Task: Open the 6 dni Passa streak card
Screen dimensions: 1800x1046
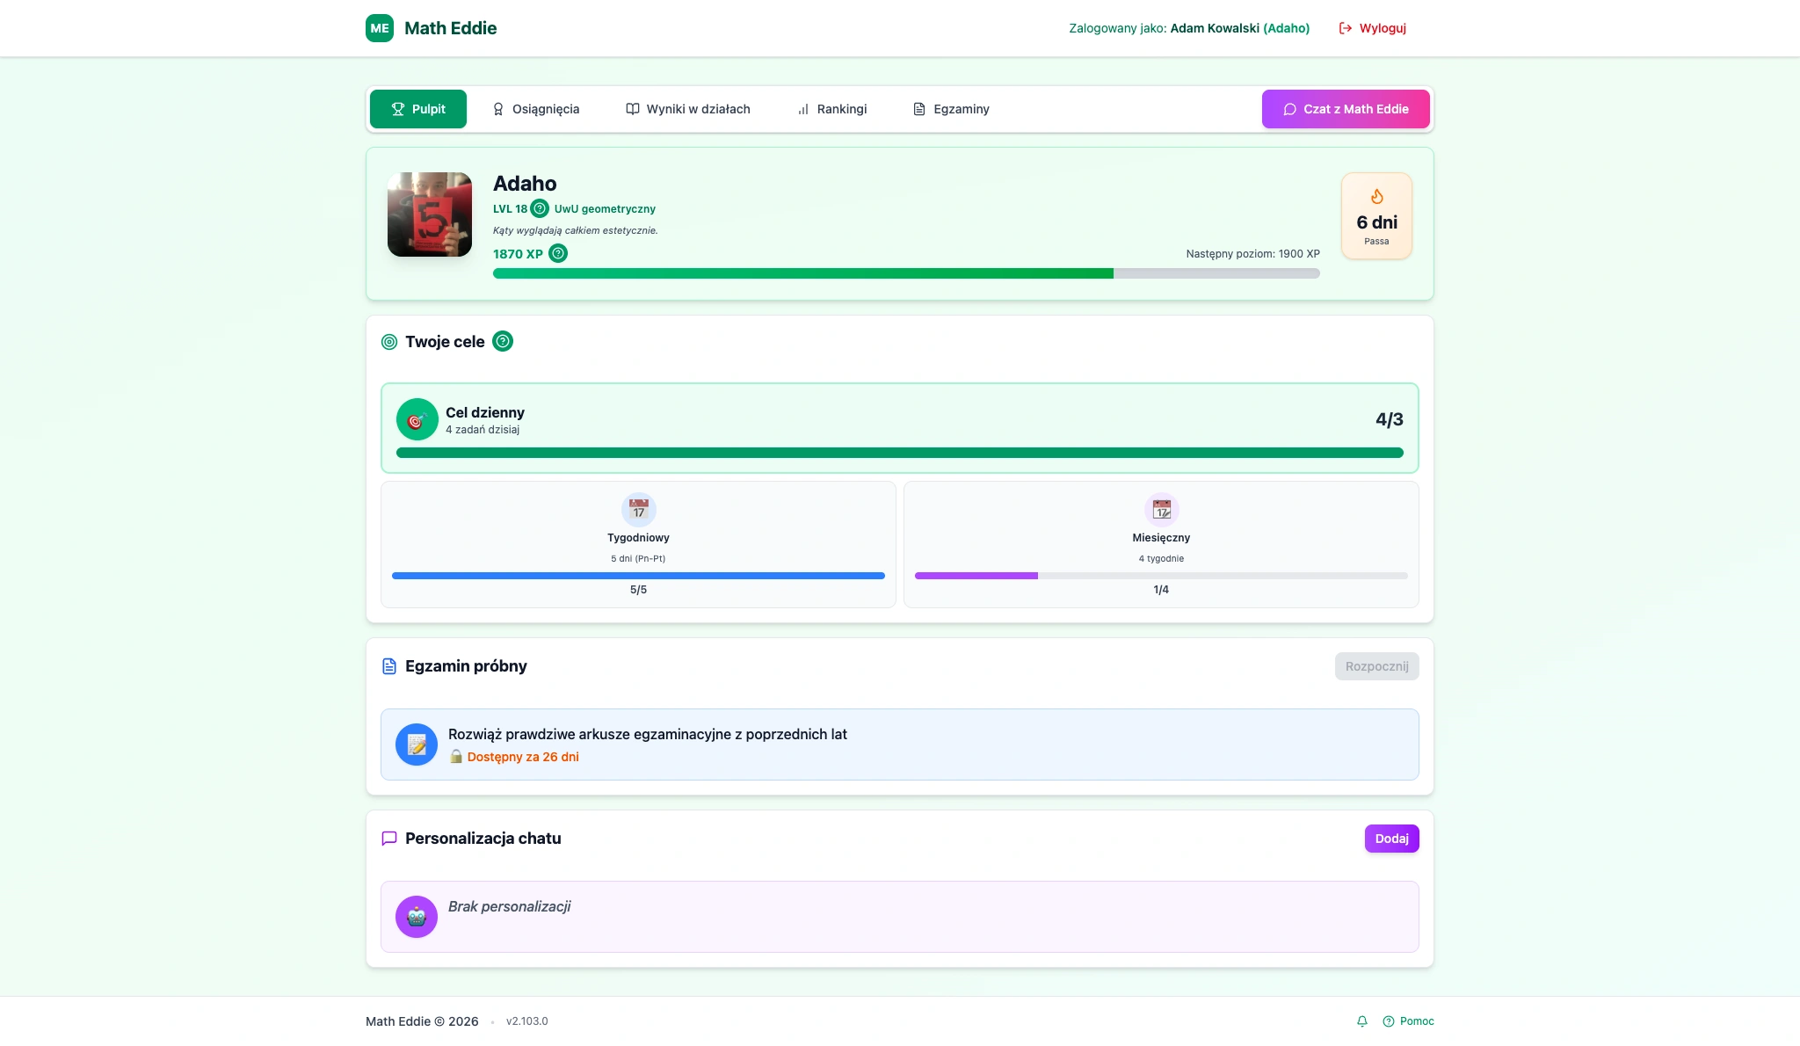Action: [x=1377, y=216]
